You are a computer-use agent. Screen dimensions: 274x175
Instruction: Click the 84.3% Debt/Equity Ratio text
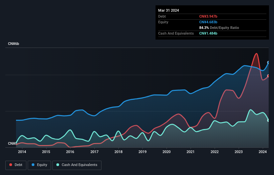(x=219, y=28)
